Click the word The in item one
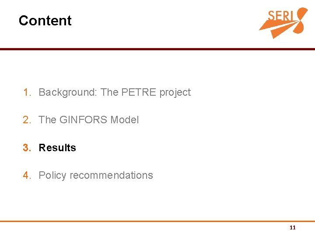Screen dimensions: 315x236 pyautogui.click(x=109, y=92)
